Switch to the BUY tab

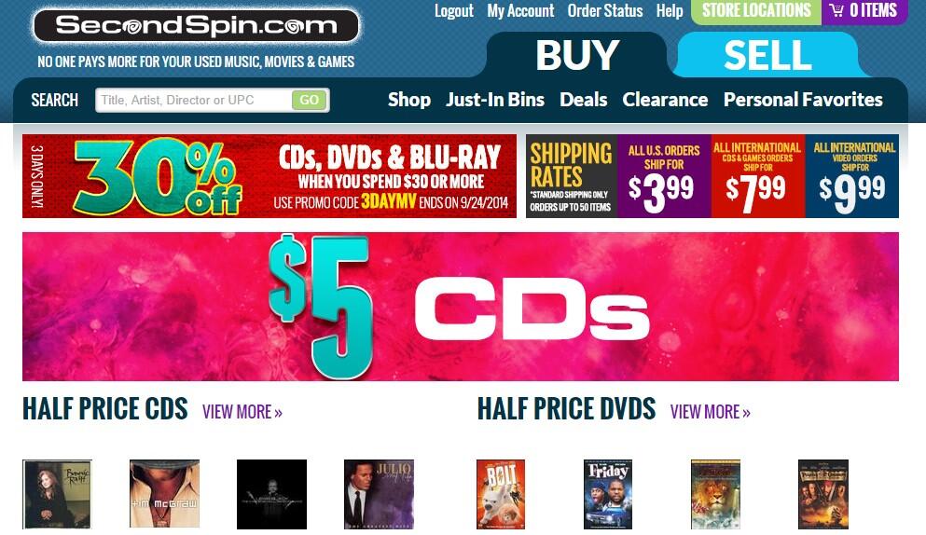[577, 55]
